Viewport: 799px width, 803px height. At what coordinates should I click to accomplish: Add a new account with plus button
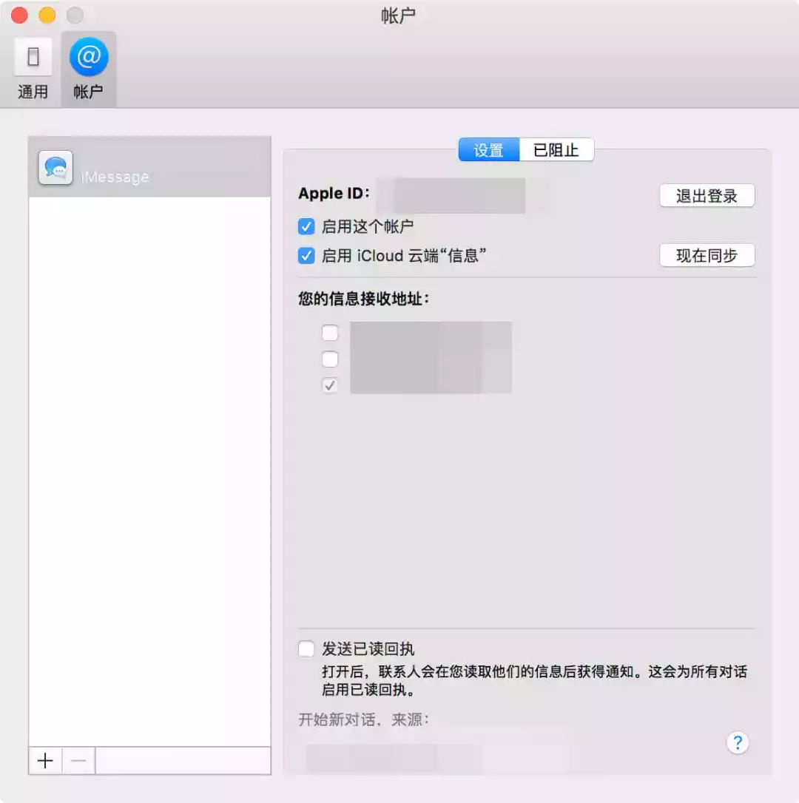45,761
